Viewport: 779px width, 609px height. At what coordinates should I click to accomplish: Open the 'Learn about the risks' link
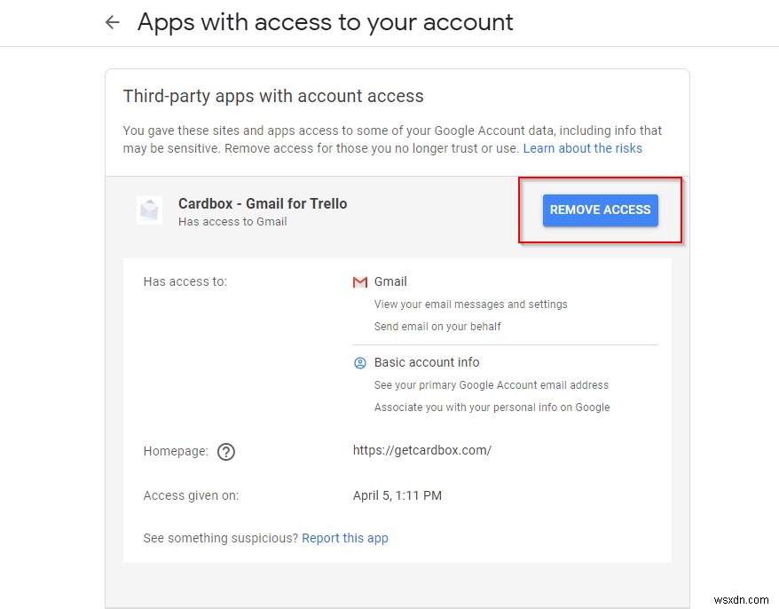pos(582,148)
